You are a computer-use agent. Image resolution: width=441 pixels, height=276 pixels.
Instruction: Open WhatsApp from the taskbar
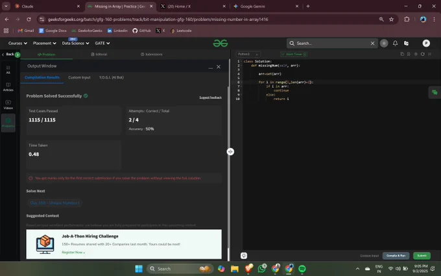pyautogui.click(x=261, y=269)
